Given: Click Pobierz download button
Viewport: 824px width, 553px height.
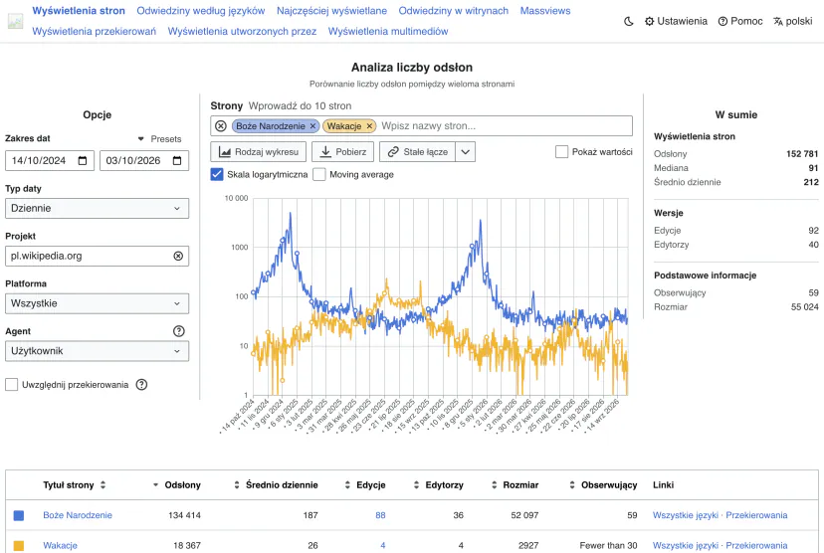Looking at the screenshot, I should (342, 152).
